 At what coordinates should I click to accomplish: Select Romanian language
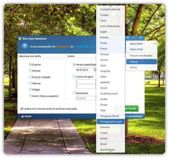tap(110, 127)
